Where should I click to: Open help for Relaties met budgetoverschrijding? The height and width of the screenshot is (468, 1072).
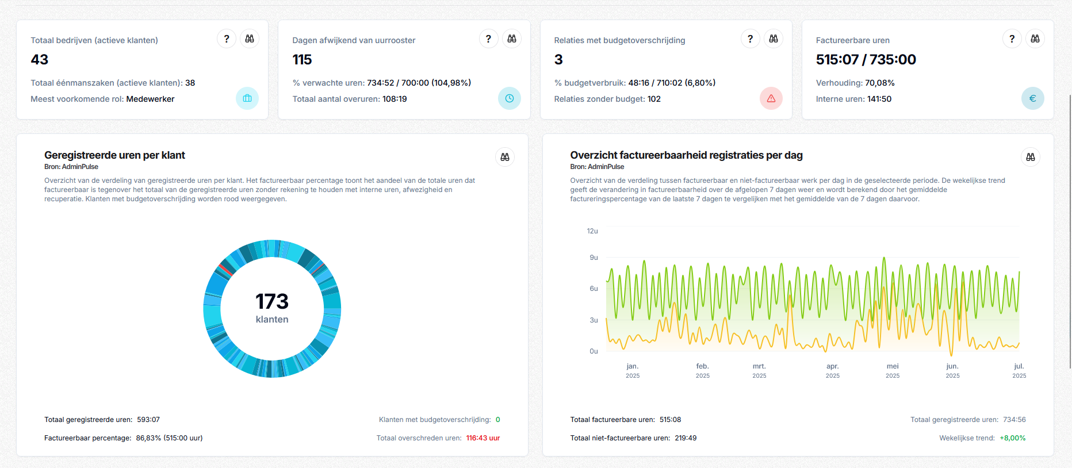pyautogui.click(x=750, y=39)
